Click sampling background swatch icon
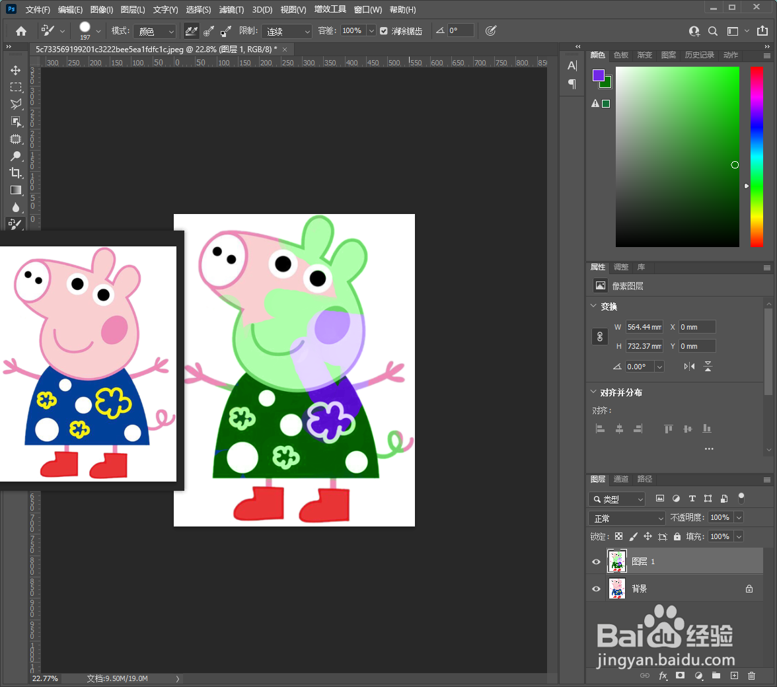 pos(226,31)
